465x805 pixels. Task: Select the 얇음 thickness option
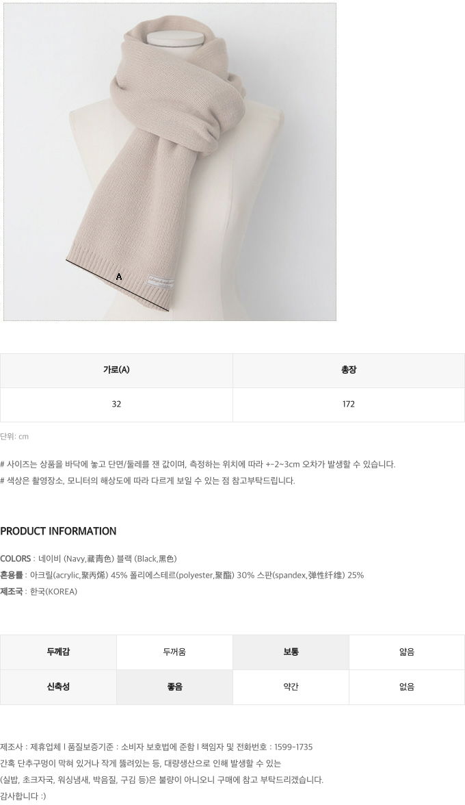pos(407,652)
